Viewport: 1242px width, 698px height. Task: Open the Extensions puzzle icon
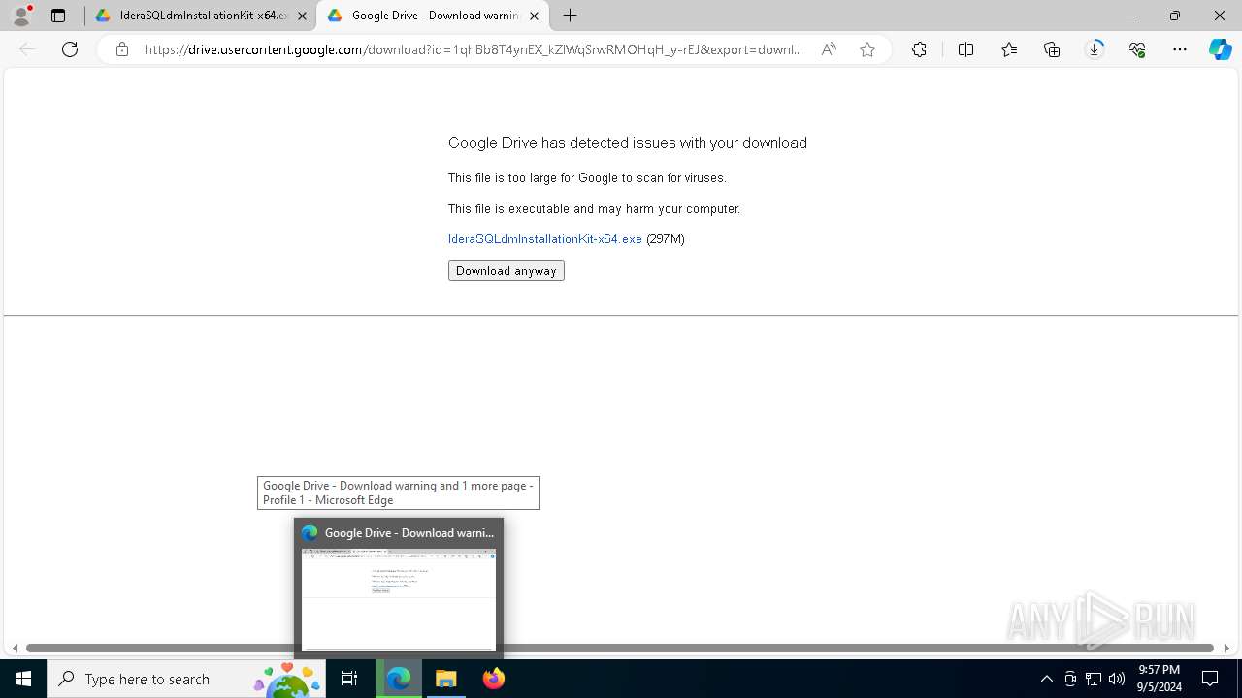click(x=919, y=49)
